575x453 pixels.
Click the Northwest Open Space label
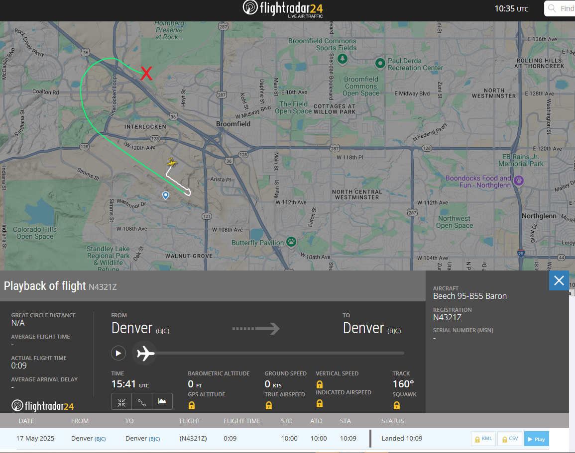coord(455,222)
